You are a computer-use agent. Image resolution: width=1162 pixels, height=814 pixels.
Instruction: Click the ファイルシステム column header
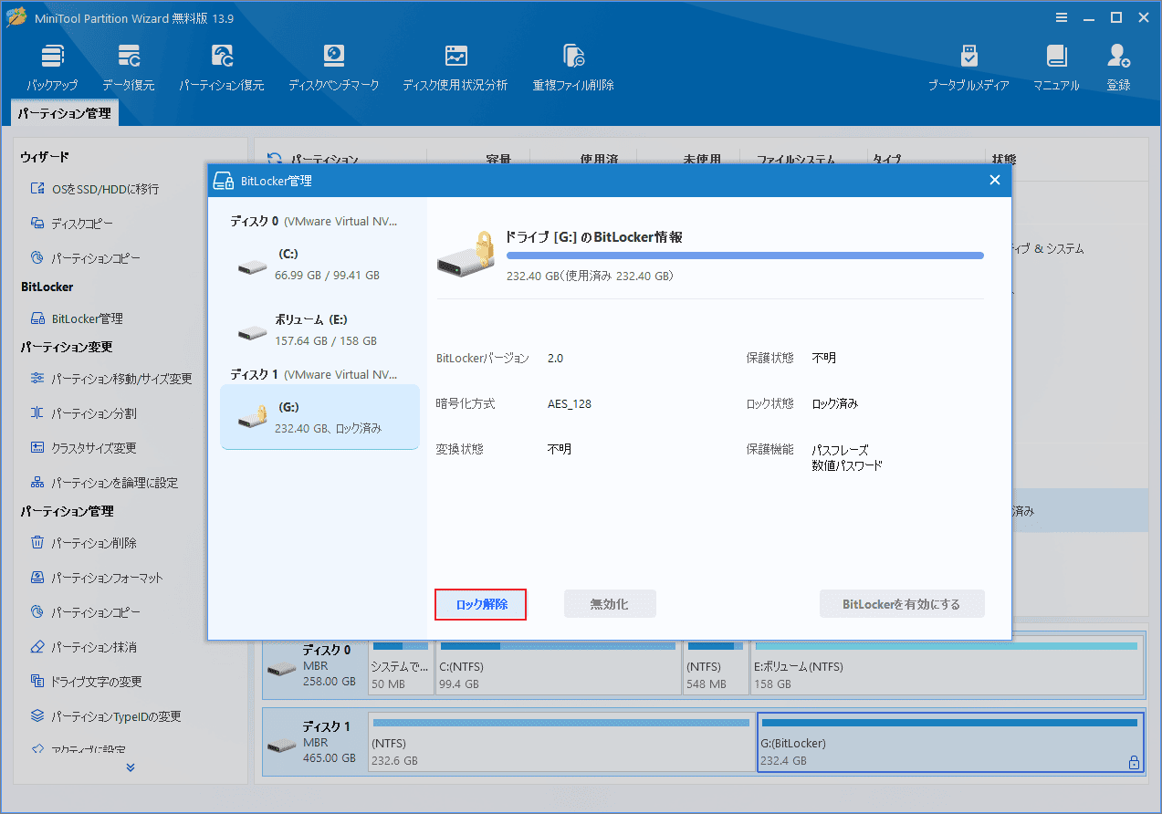coord(796,160)
